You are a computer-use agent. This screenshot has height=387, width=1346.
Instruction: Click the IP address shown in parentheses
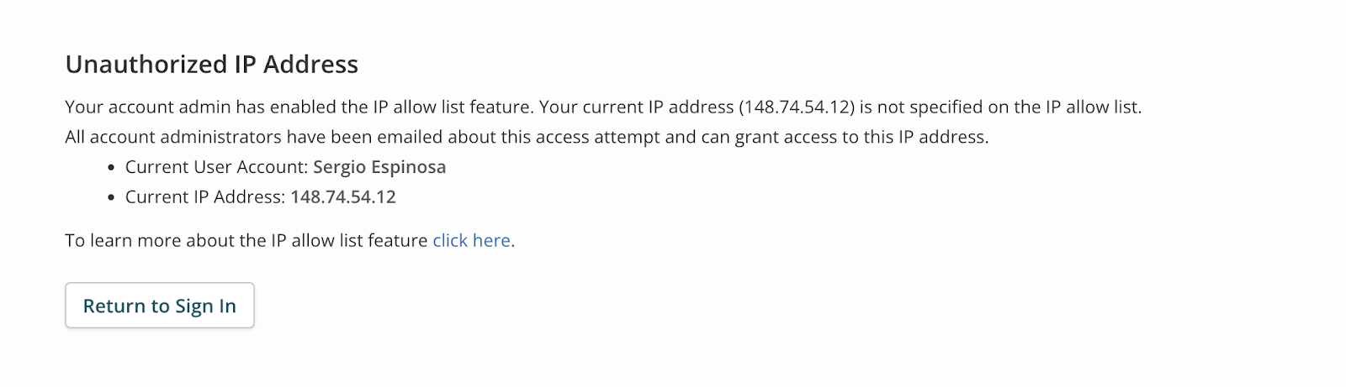click(797, 107)
